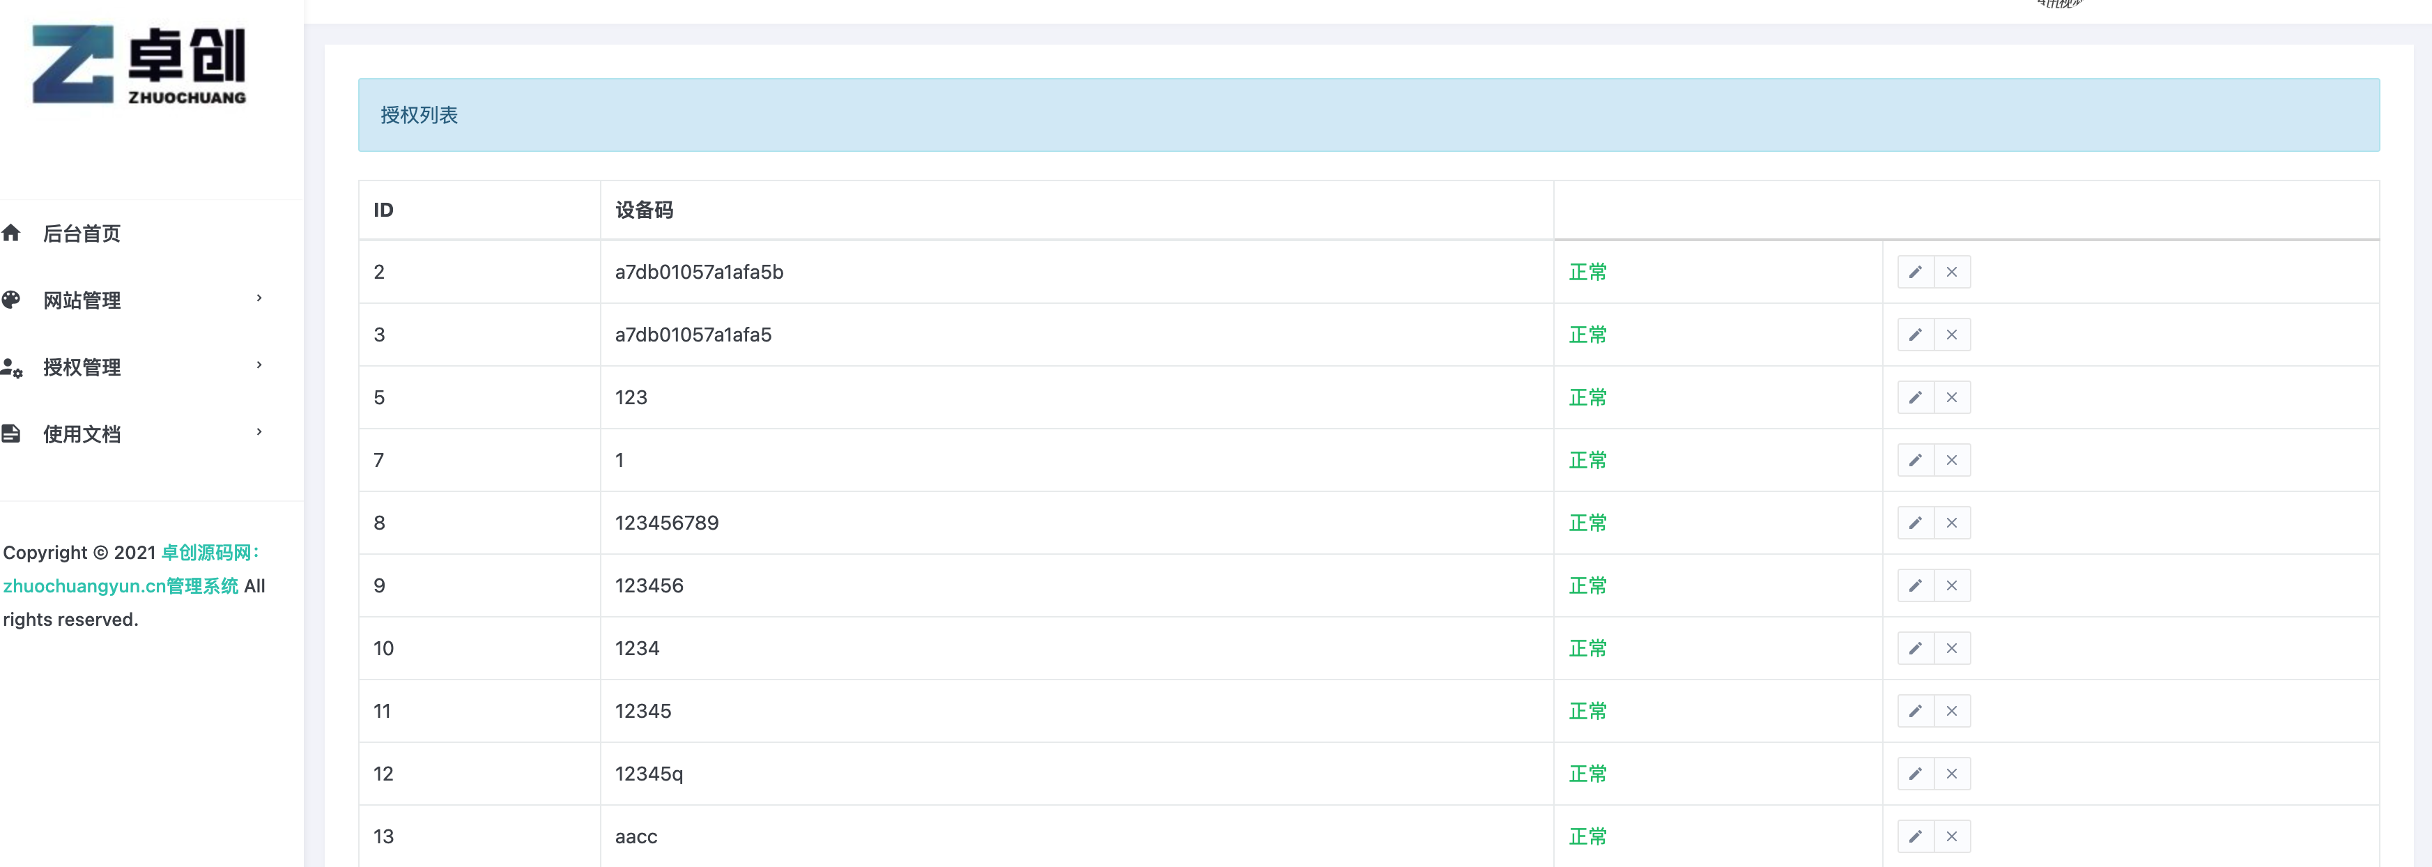Edit the aacc device row

[1916, 836]
